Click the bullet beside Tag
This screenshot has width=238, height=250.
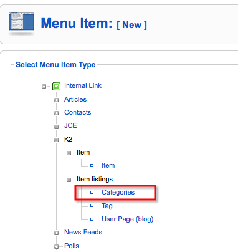click(92, 206)
